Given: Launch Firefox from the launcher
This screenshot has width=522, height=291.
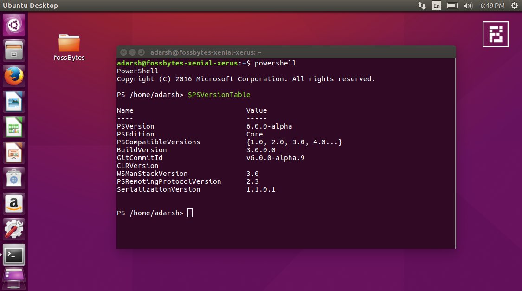Looking at the screenshot, I should [x=13, y=77].
